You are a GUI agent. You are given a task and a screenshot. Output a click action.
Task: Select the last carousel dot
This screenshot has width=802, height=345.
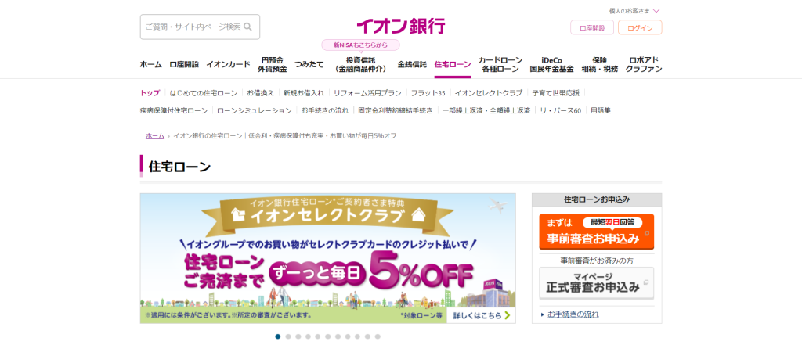click(378, 337)
